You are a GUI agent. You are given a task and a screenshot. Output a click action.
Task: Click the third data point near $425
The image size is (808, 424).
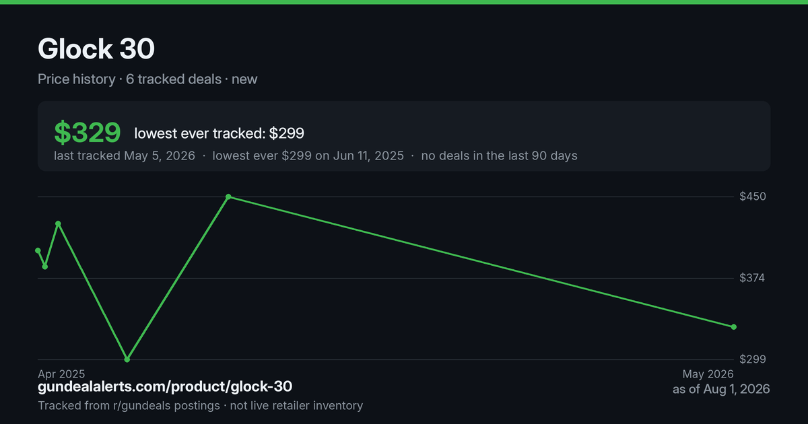pos(58,223)
